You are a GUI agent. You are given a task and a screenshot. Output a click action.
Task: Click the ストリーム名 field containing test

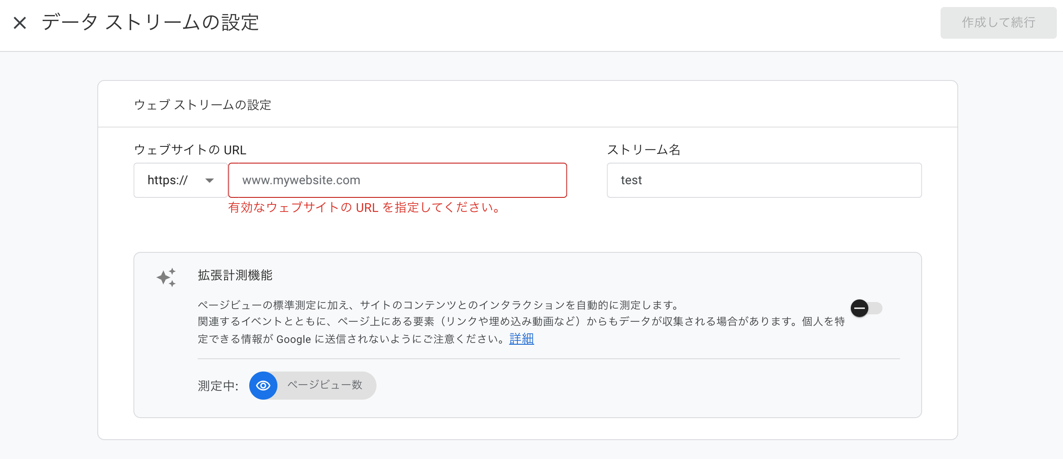[x=764, y=180]
